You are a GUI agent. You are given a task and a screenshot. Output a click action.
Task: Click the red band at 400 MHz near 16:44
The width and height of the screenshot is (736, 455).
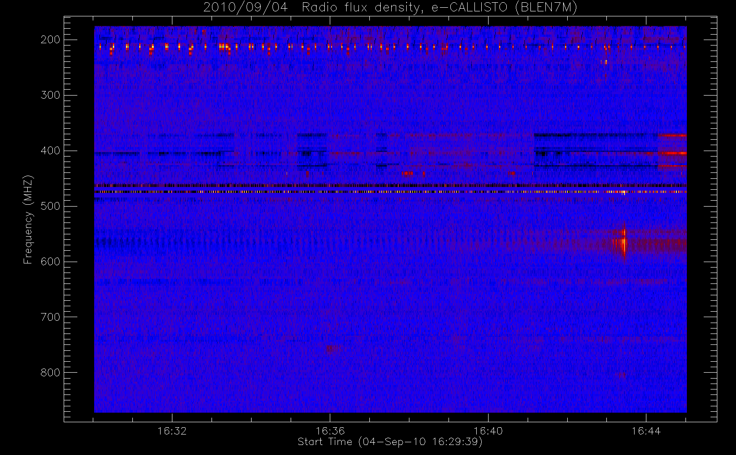tap(672, 153)
